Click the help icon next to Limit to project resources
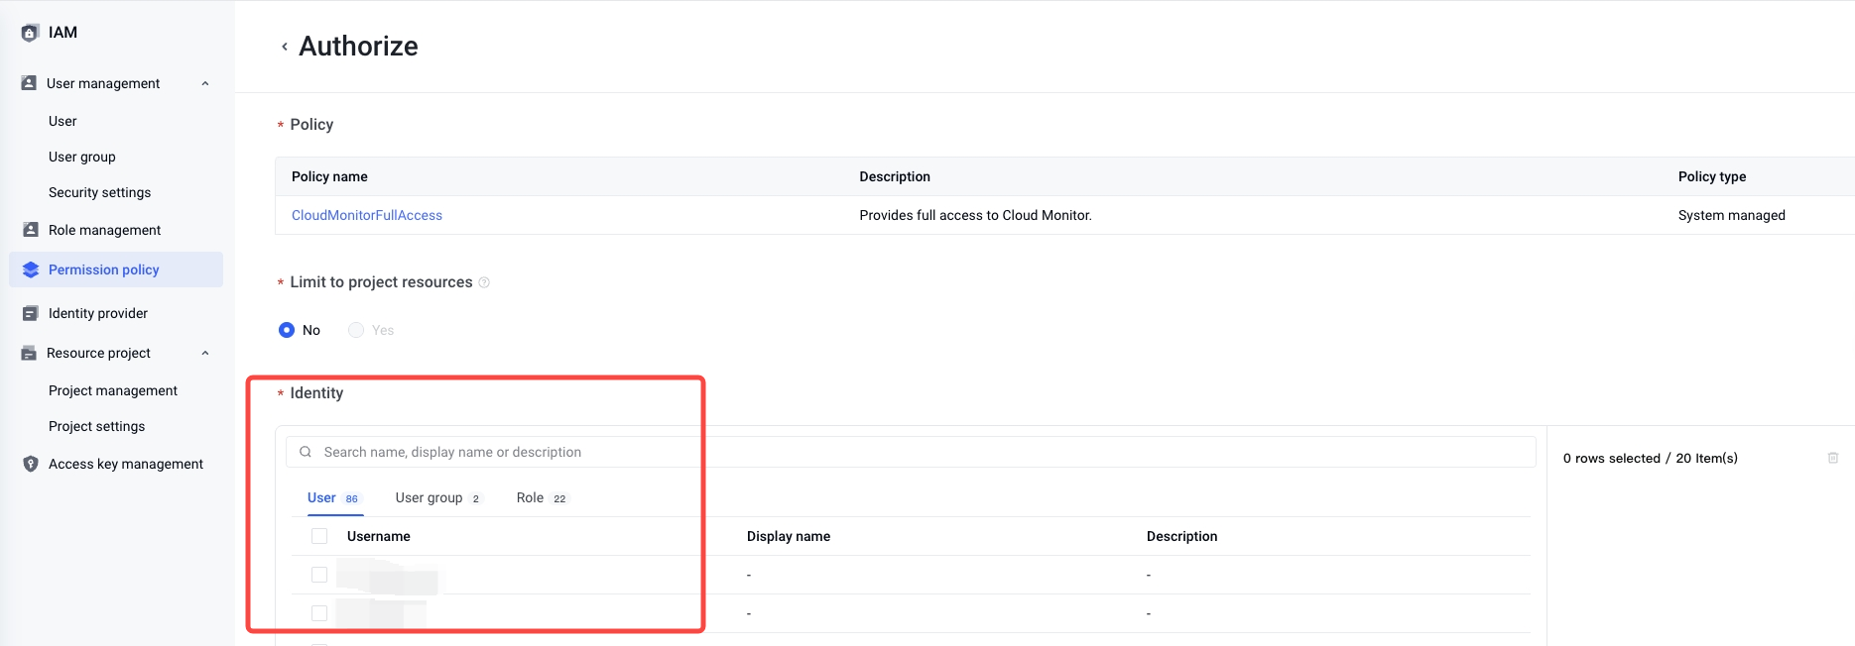 [484, 282]
